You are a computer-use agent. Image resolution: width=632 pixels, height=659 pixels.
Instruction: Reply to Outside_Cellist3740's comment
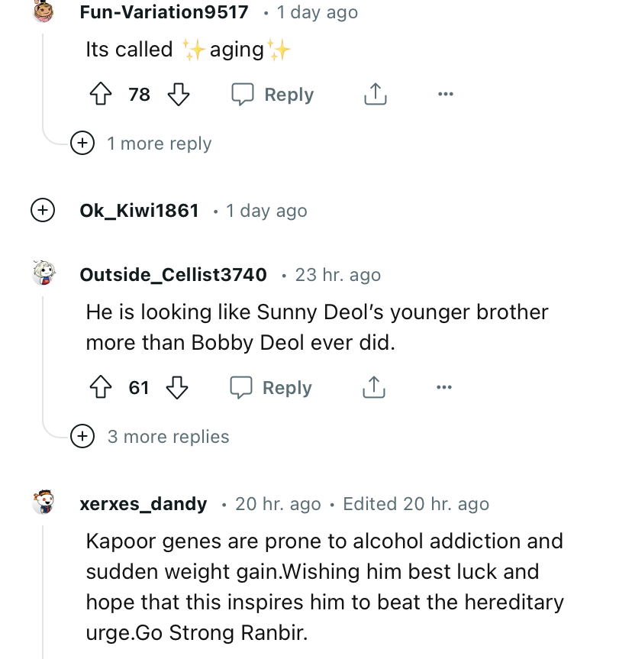pos(272,388)
